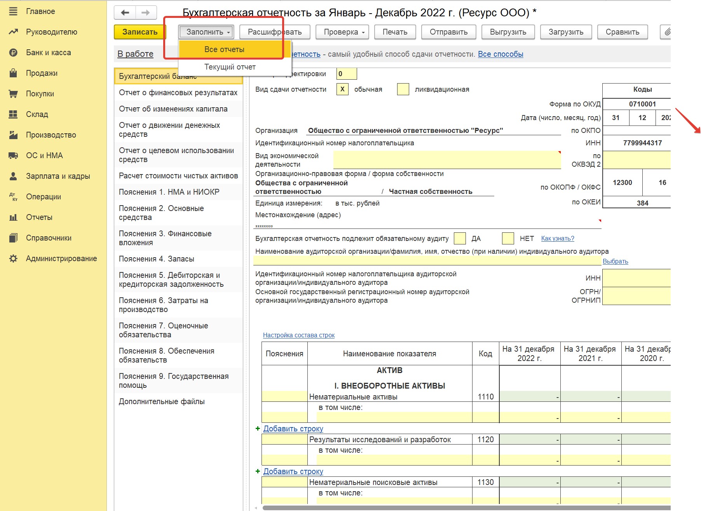The image size is (701, 511).
Task: Open Пояснения 5. Дебиторская и кредиторская задолженность
Action: coord(178,280)
